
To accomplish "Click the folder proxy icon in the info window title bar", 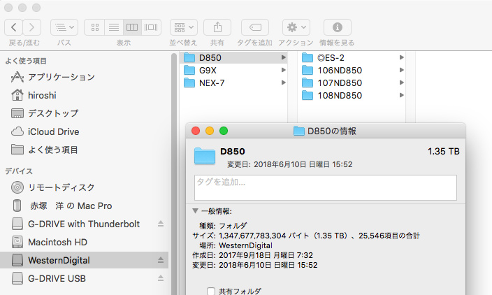I will (x=298, y=131).
